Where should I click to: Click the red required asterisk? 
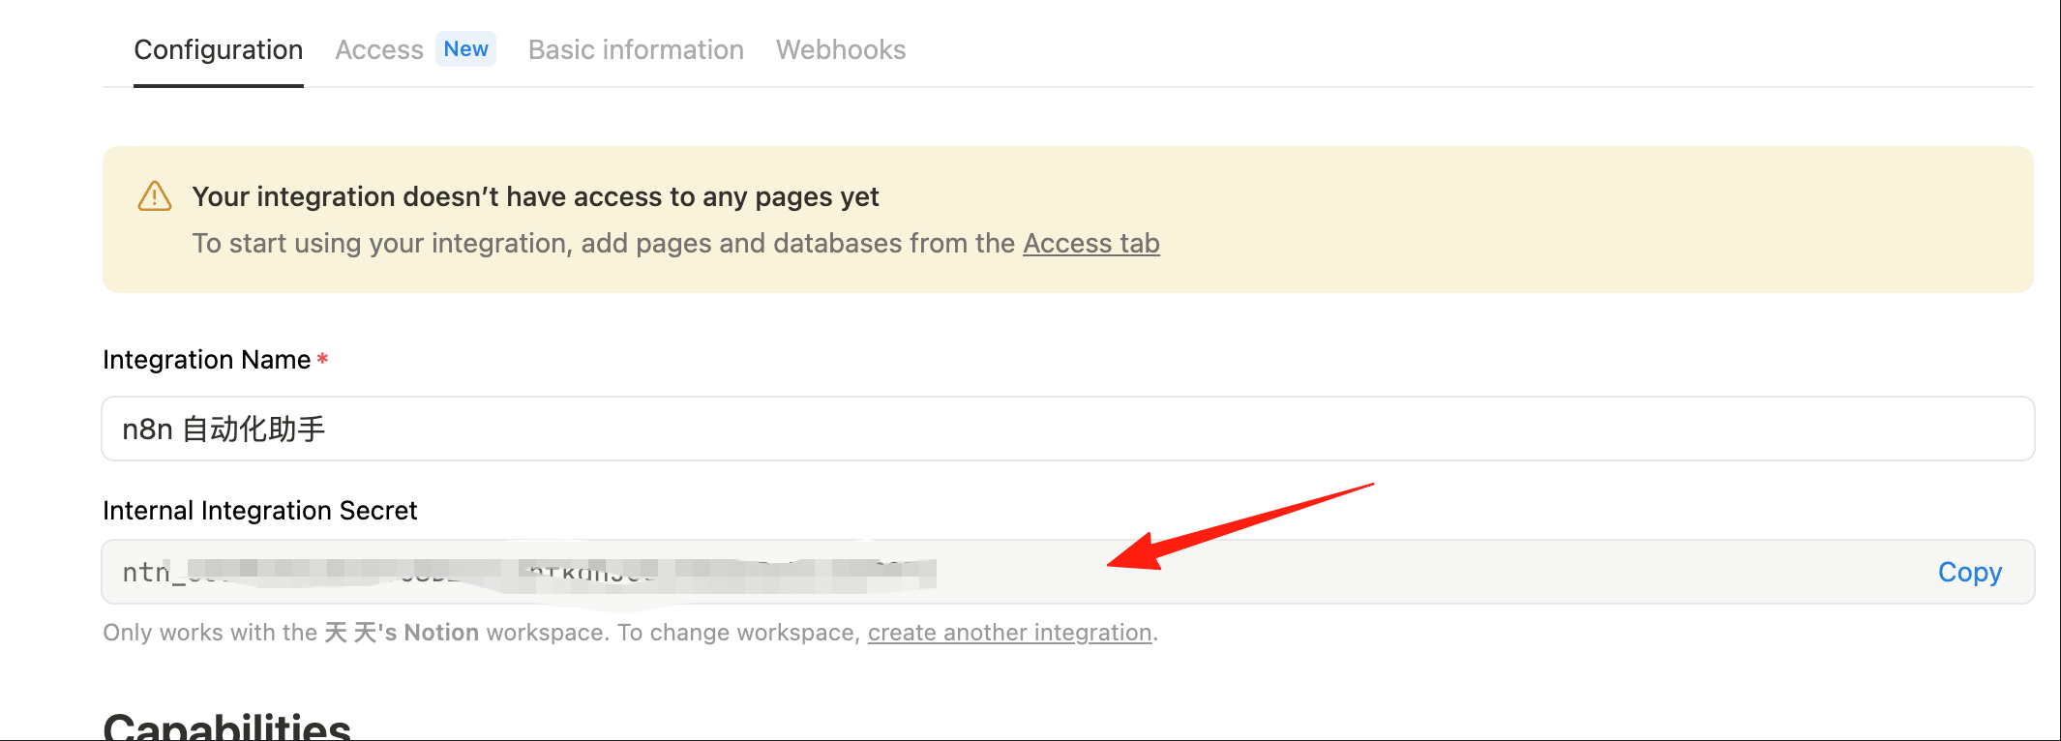322,359
